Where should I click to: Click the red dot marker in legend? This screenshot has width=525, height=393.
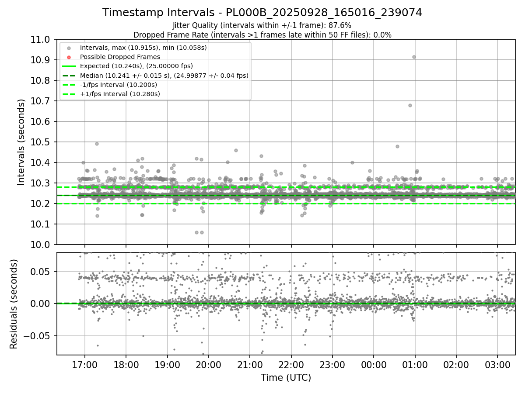pyautogui.click(x=69, y=57)
